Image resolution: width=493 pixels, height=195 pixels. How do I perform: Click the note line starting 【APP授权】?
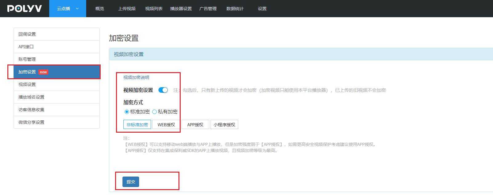click(201, 150)
